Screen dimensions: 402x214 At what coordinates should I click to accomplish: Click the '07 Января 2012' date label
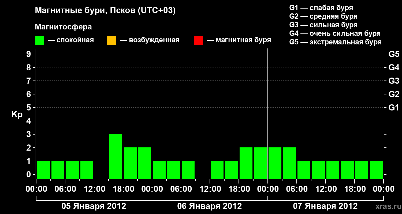pyautogui.click(x=325, y=206)
